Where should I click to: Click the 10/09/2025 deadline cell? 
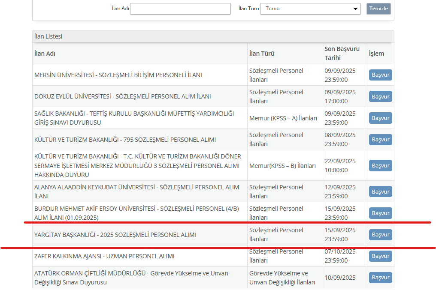(x=345, y=278)
